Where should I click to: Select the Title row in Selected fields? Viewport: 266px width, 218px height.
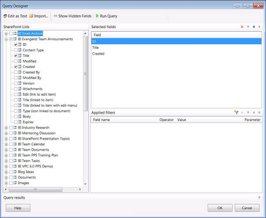click(x=95, y=48)
